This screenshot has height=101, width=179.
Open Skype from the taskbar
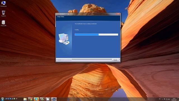click(x=36, y=99)
